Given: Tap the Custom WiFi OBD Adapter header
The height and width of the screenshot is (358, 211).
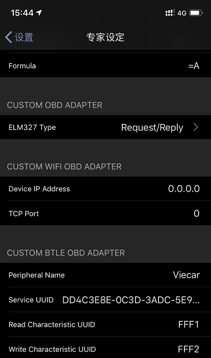Looking at the screenshot, I should tap(64, 166).
